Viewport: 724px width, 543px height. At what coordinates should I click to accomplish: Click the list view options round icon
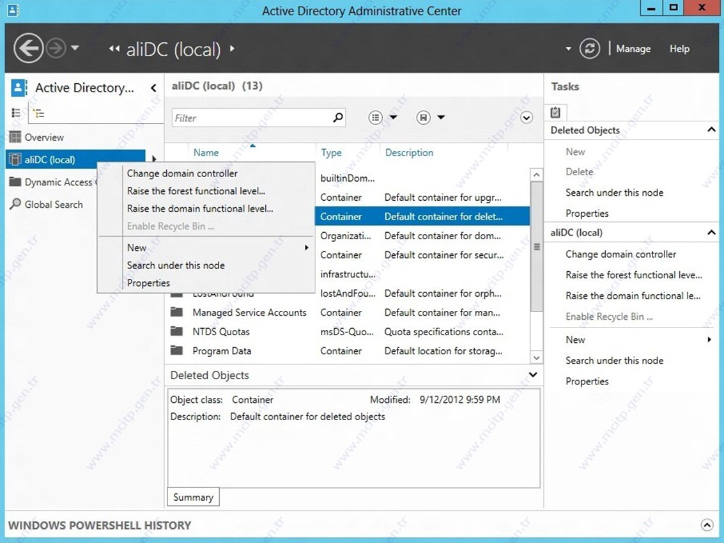tap(375, 118)
